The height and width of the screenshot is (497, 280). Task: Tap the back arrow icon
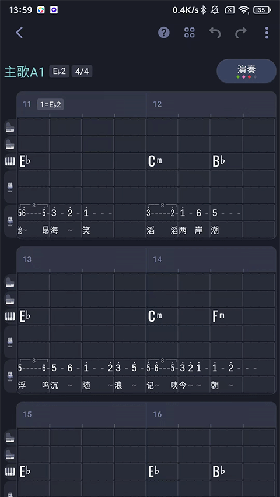pyautogui.click(x=19, y=32)
